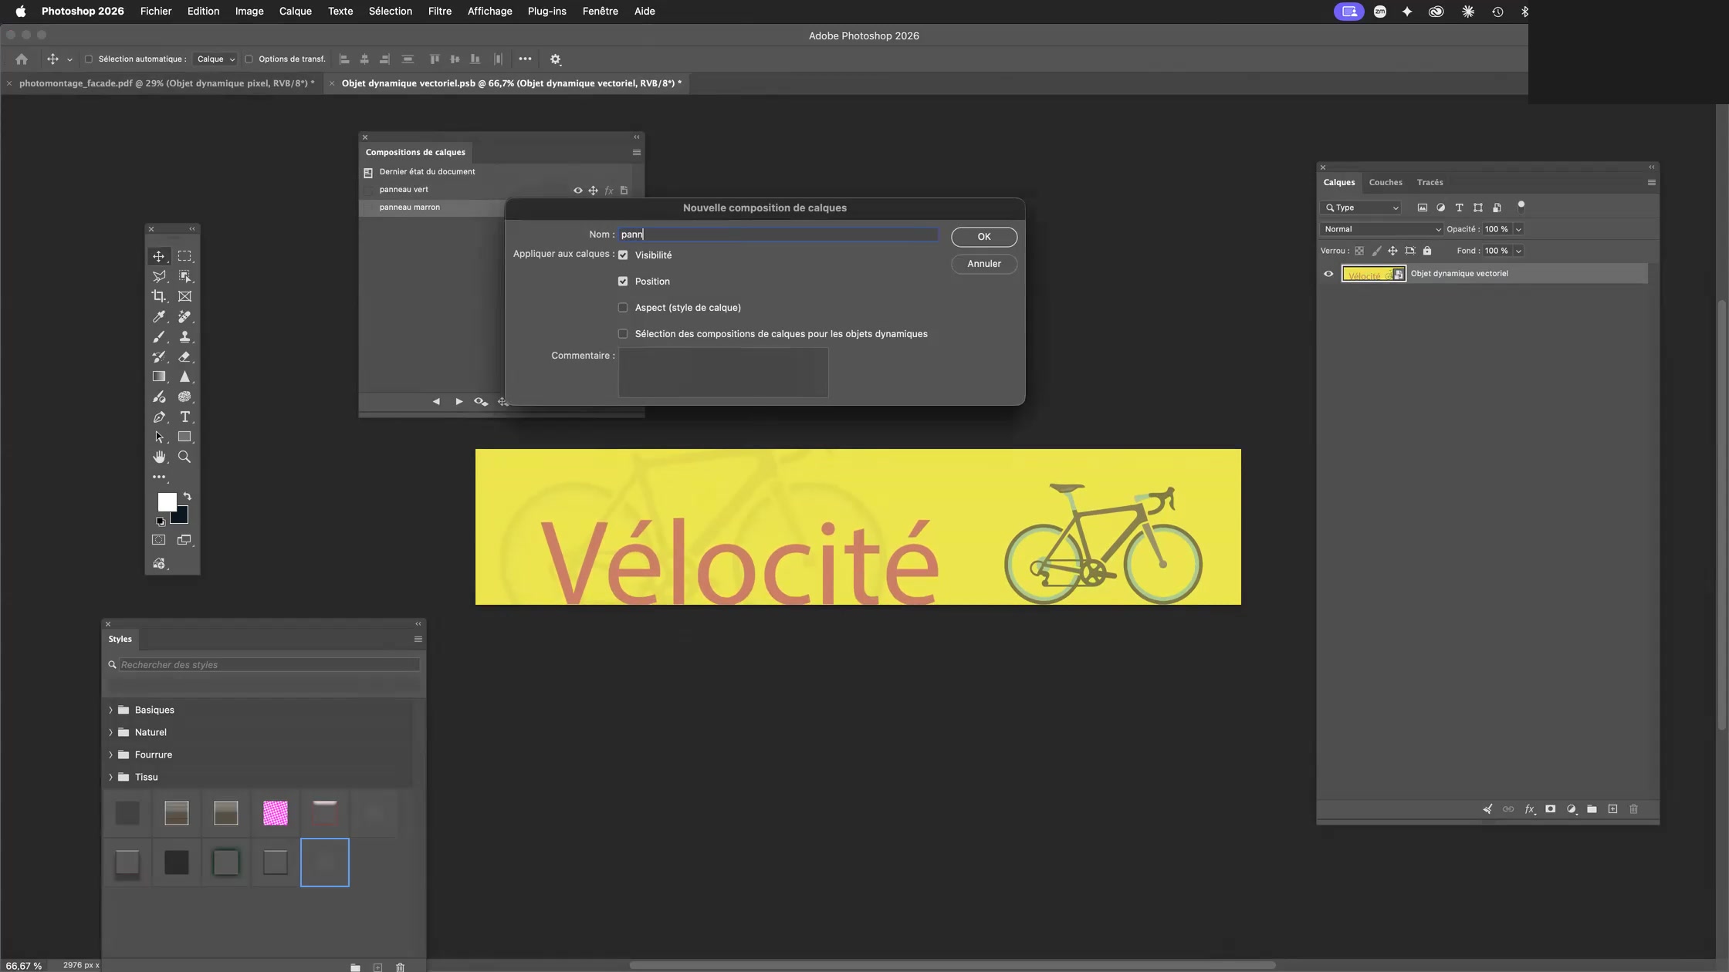
Task: Select the Path Selection tool
Action: click(158, 437)
